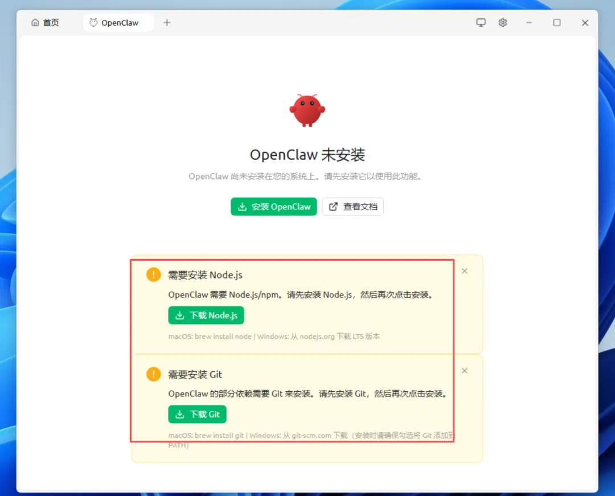Add a new tab with plus icon
This screenshot has width=615, height=496.
coord(167,23)
